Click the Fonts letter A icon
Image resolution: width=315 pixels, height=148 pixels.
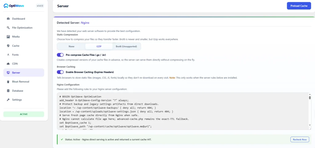8,55
